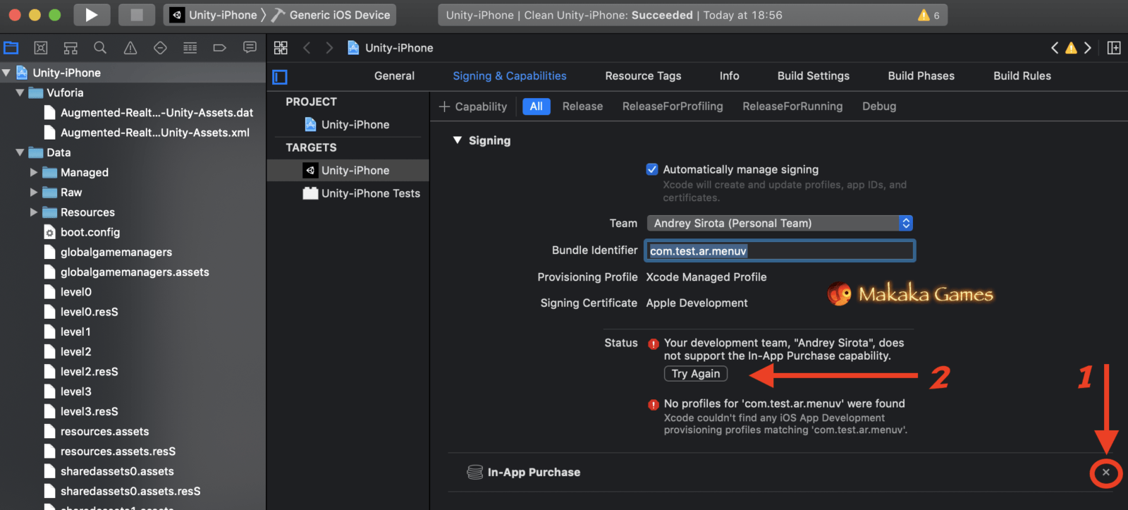Open the Project navigator folder icon

click(11, 48)
